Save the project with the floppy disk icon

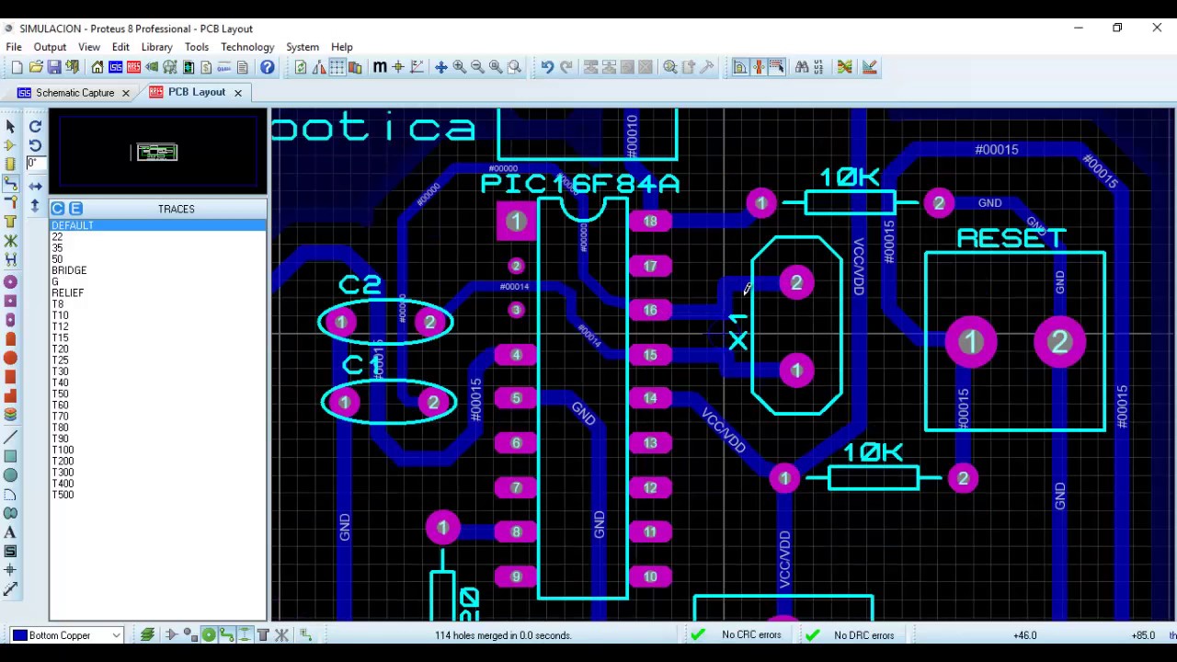[x=54, y=67]
